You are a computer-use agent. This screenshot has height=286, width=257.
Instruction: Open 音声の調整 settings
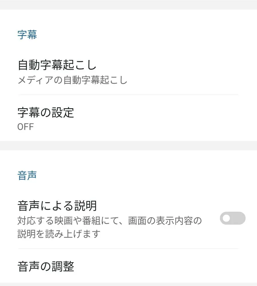coord(46,266)
